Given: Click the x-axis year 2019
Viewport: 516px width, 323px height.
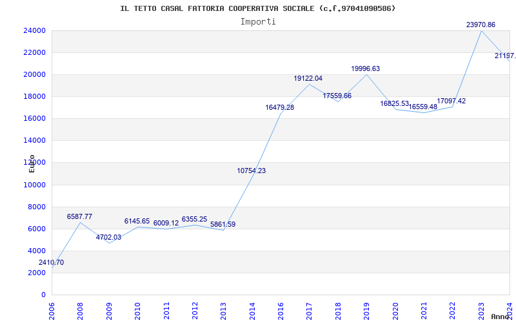Looking at the screenshot, I should point(366,311).
